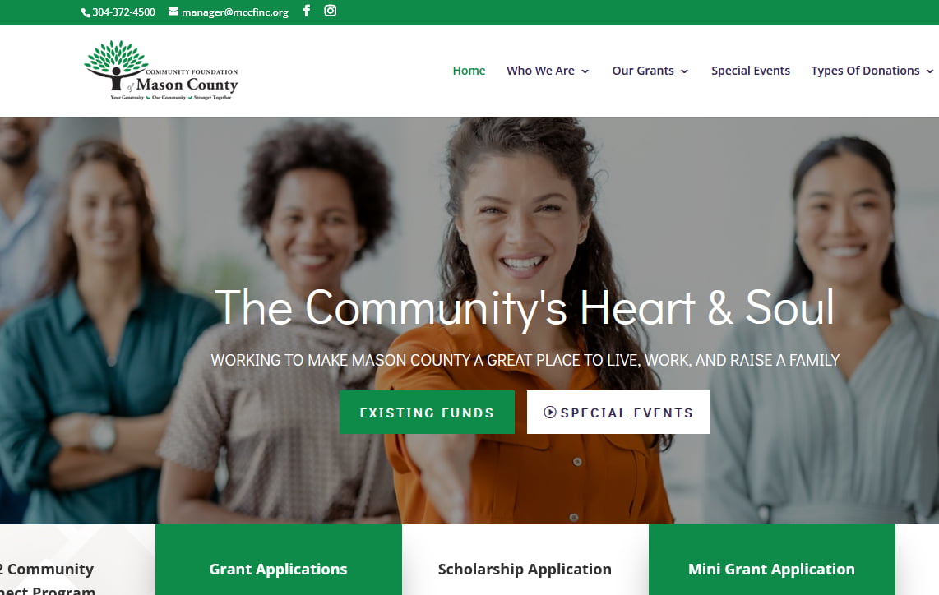The width and height of the screenshot is (939, 595).
Task: Open the Instagram icon link
Action: point(330,11)
